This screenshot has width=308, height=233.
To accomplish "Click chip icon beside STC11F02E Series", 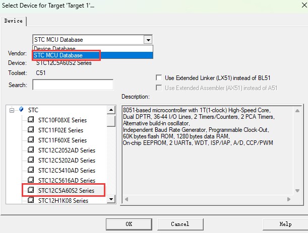I will point(31,129).
